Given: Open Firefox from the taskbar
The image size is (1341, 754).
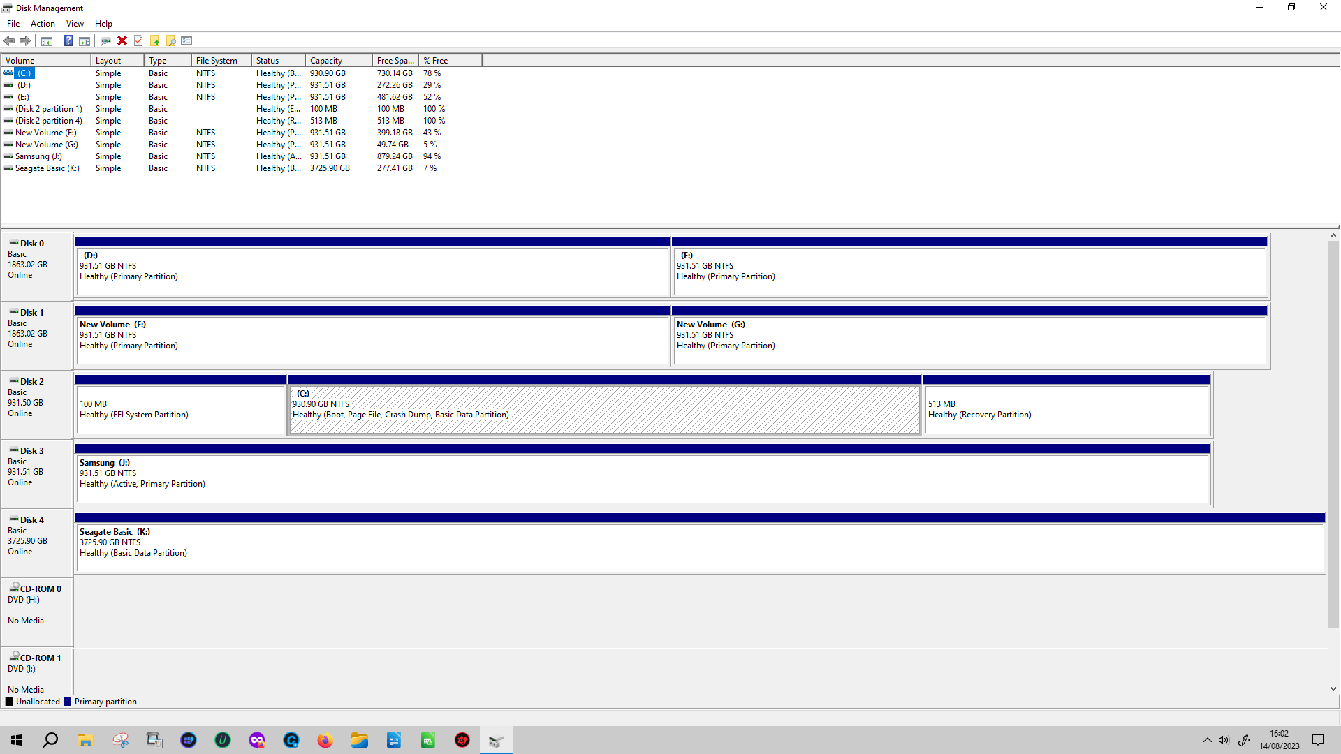Looking at the screenshot, I should click(x=325, y=740).
